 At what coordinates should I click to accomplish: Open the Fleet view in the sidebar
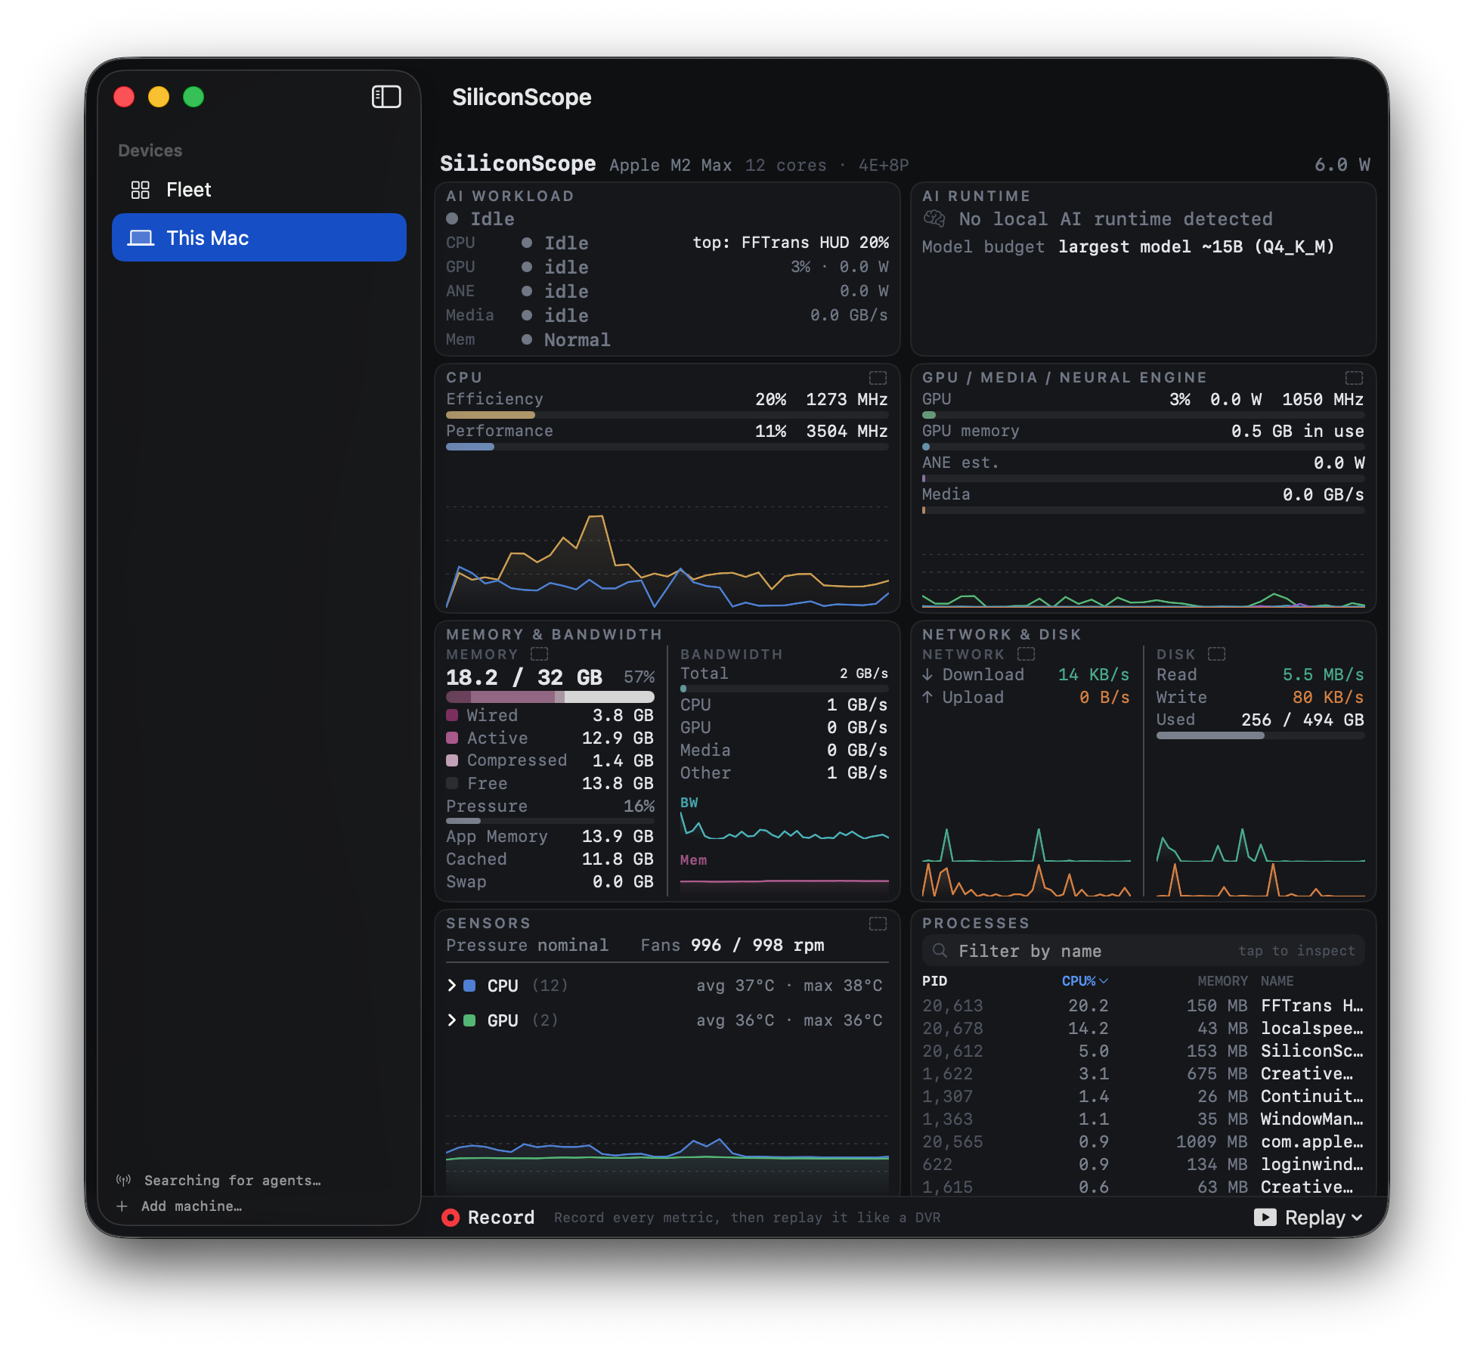click(259, 190)
